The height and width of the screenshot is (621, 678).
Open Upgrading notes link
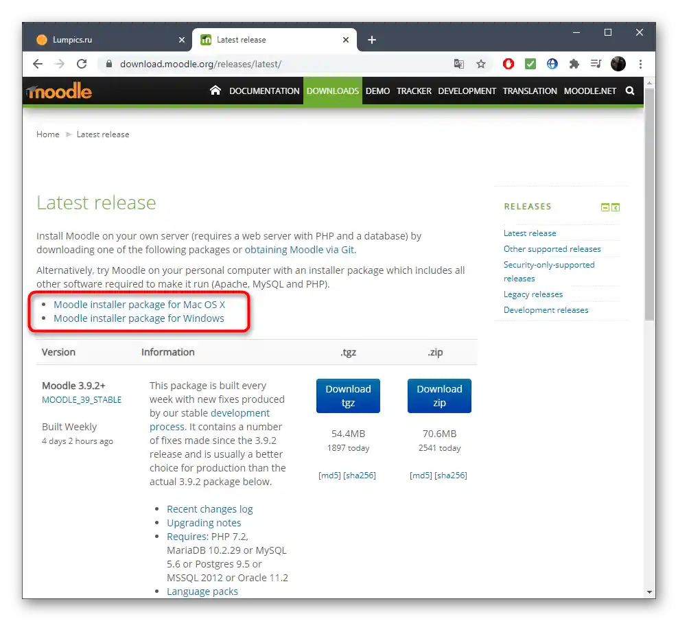coord(204,523)
